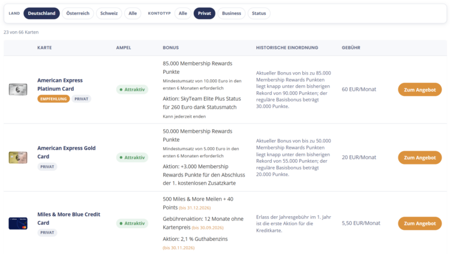Click the 20 EUR/Monat fee
This screenshot has height=254, width=450.
(x=359, y=157)
